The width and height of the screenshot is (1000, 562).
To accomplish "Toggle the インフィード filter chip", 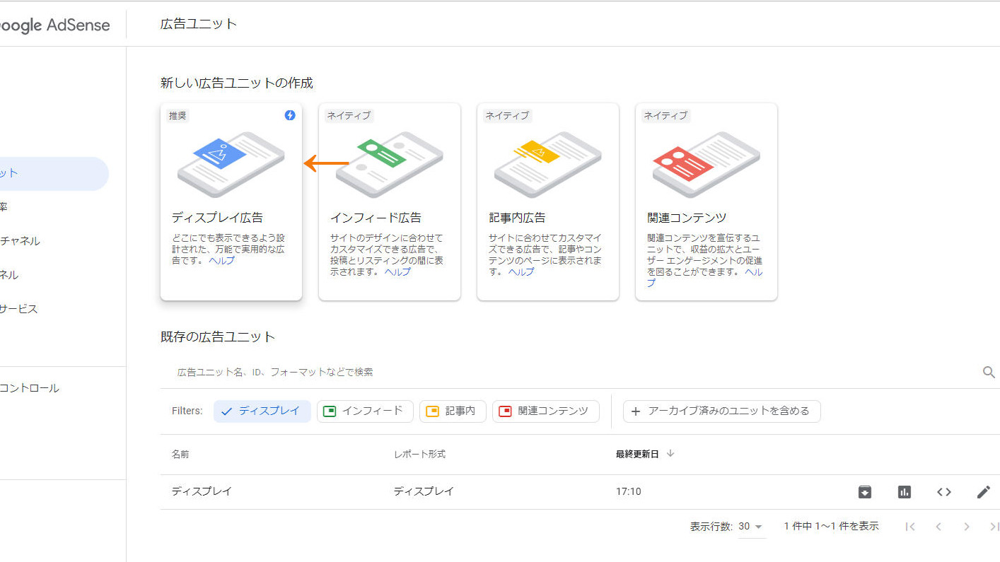I will click(x=365, y=411).
